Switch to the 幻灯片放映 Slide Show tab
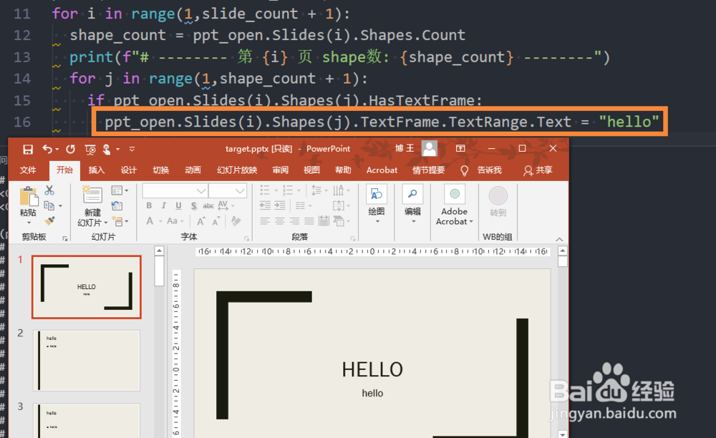716x438 pixels. tap(237, 170)
